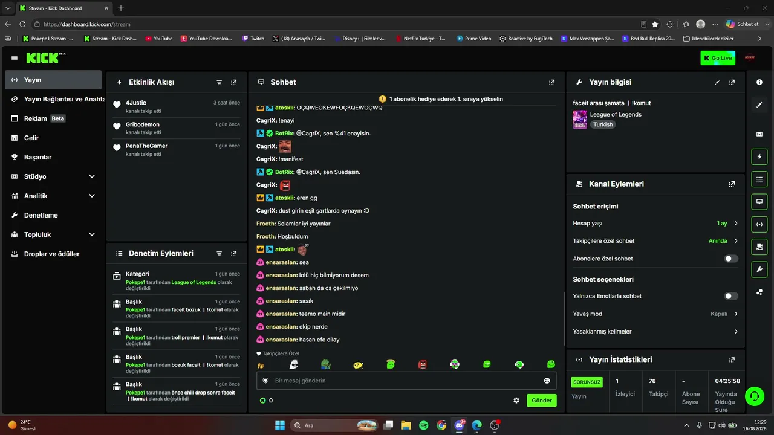774x435 pixels.
Task: Open a new browser tab
Action: [121, 8]
